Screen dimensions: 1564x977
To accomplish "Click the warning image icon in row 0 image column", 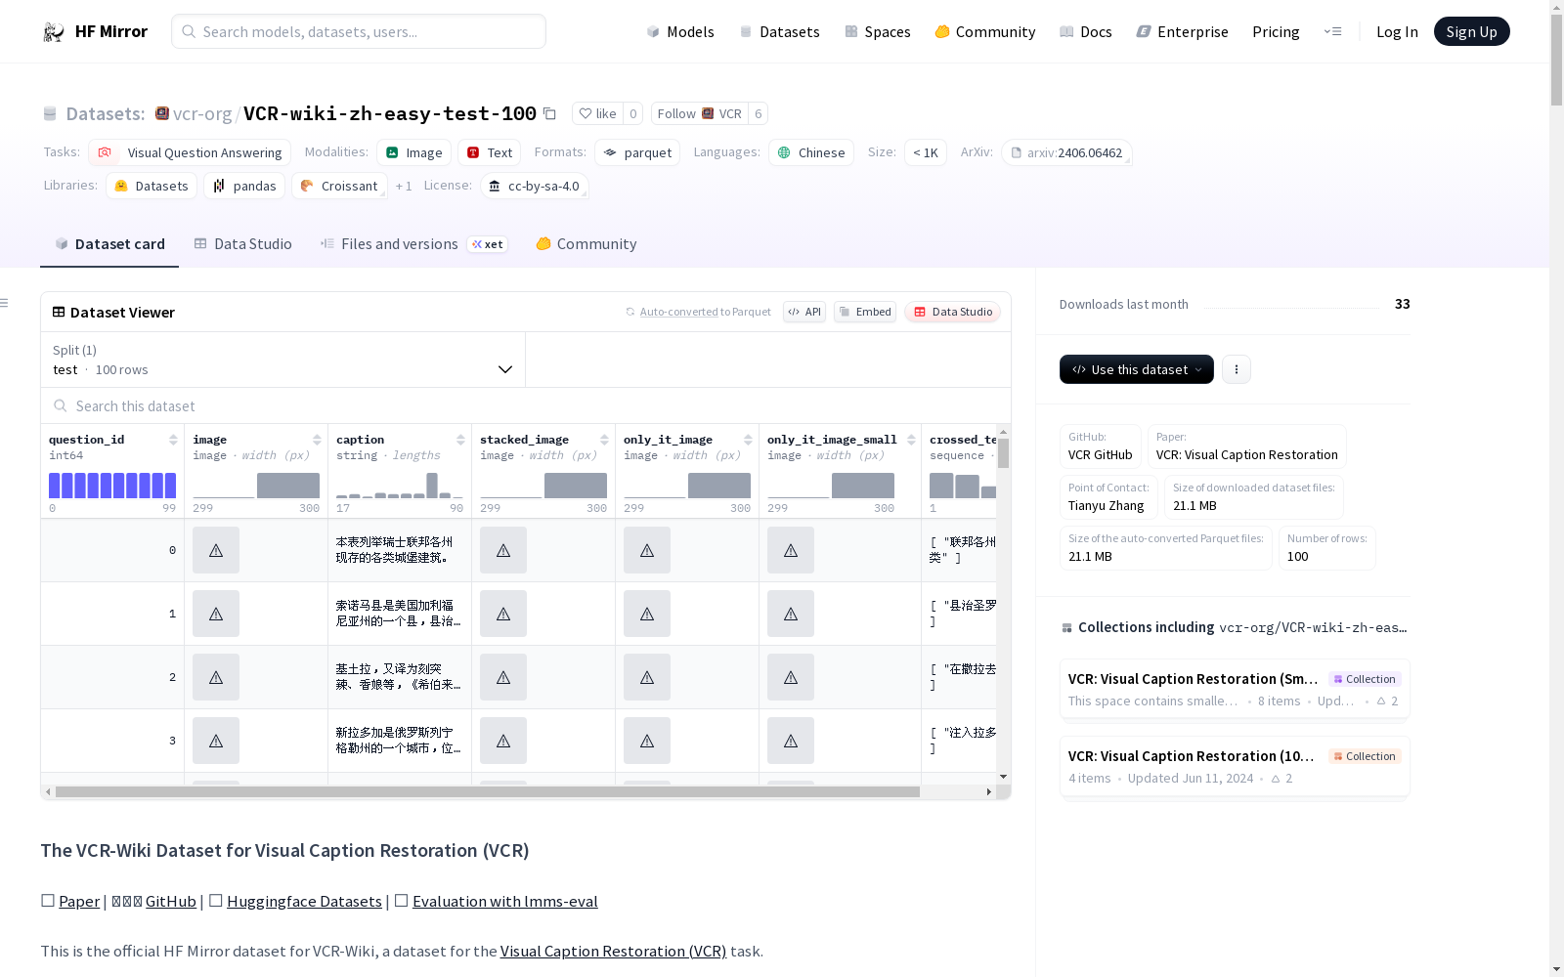I will 216,550.
